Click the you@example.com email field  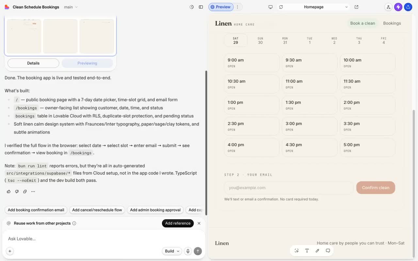[289, 188]
